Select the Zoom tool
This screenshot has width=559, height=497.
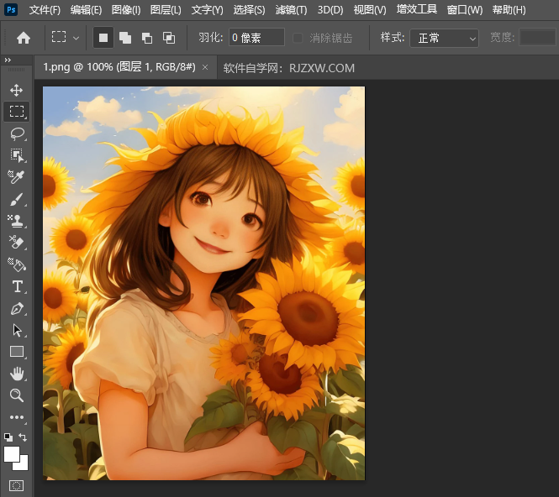[17, 395]
